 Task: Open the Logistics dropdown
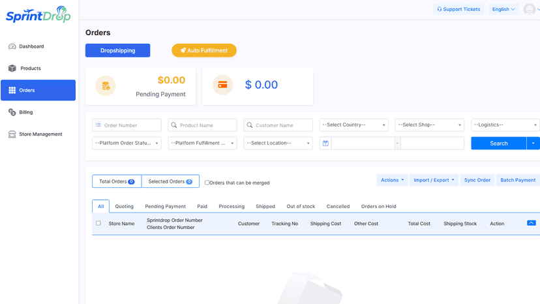(x=505, y=125)
